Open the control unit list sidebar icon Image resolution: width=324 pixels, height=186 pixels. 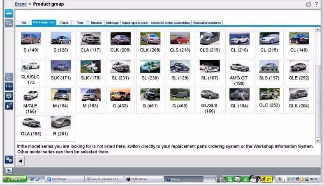(9, 23)
